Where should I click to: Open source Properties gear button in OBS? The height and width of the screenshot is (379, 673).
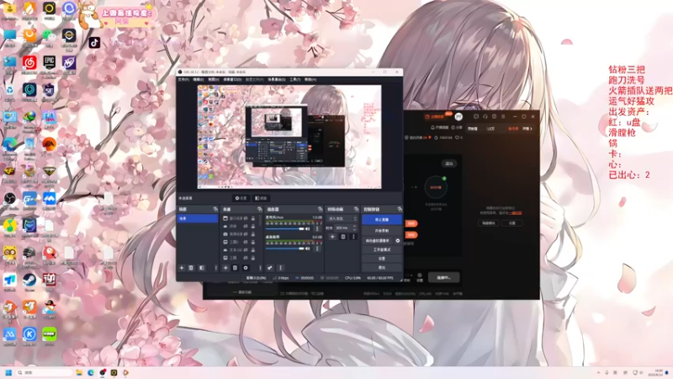point(241,198)
